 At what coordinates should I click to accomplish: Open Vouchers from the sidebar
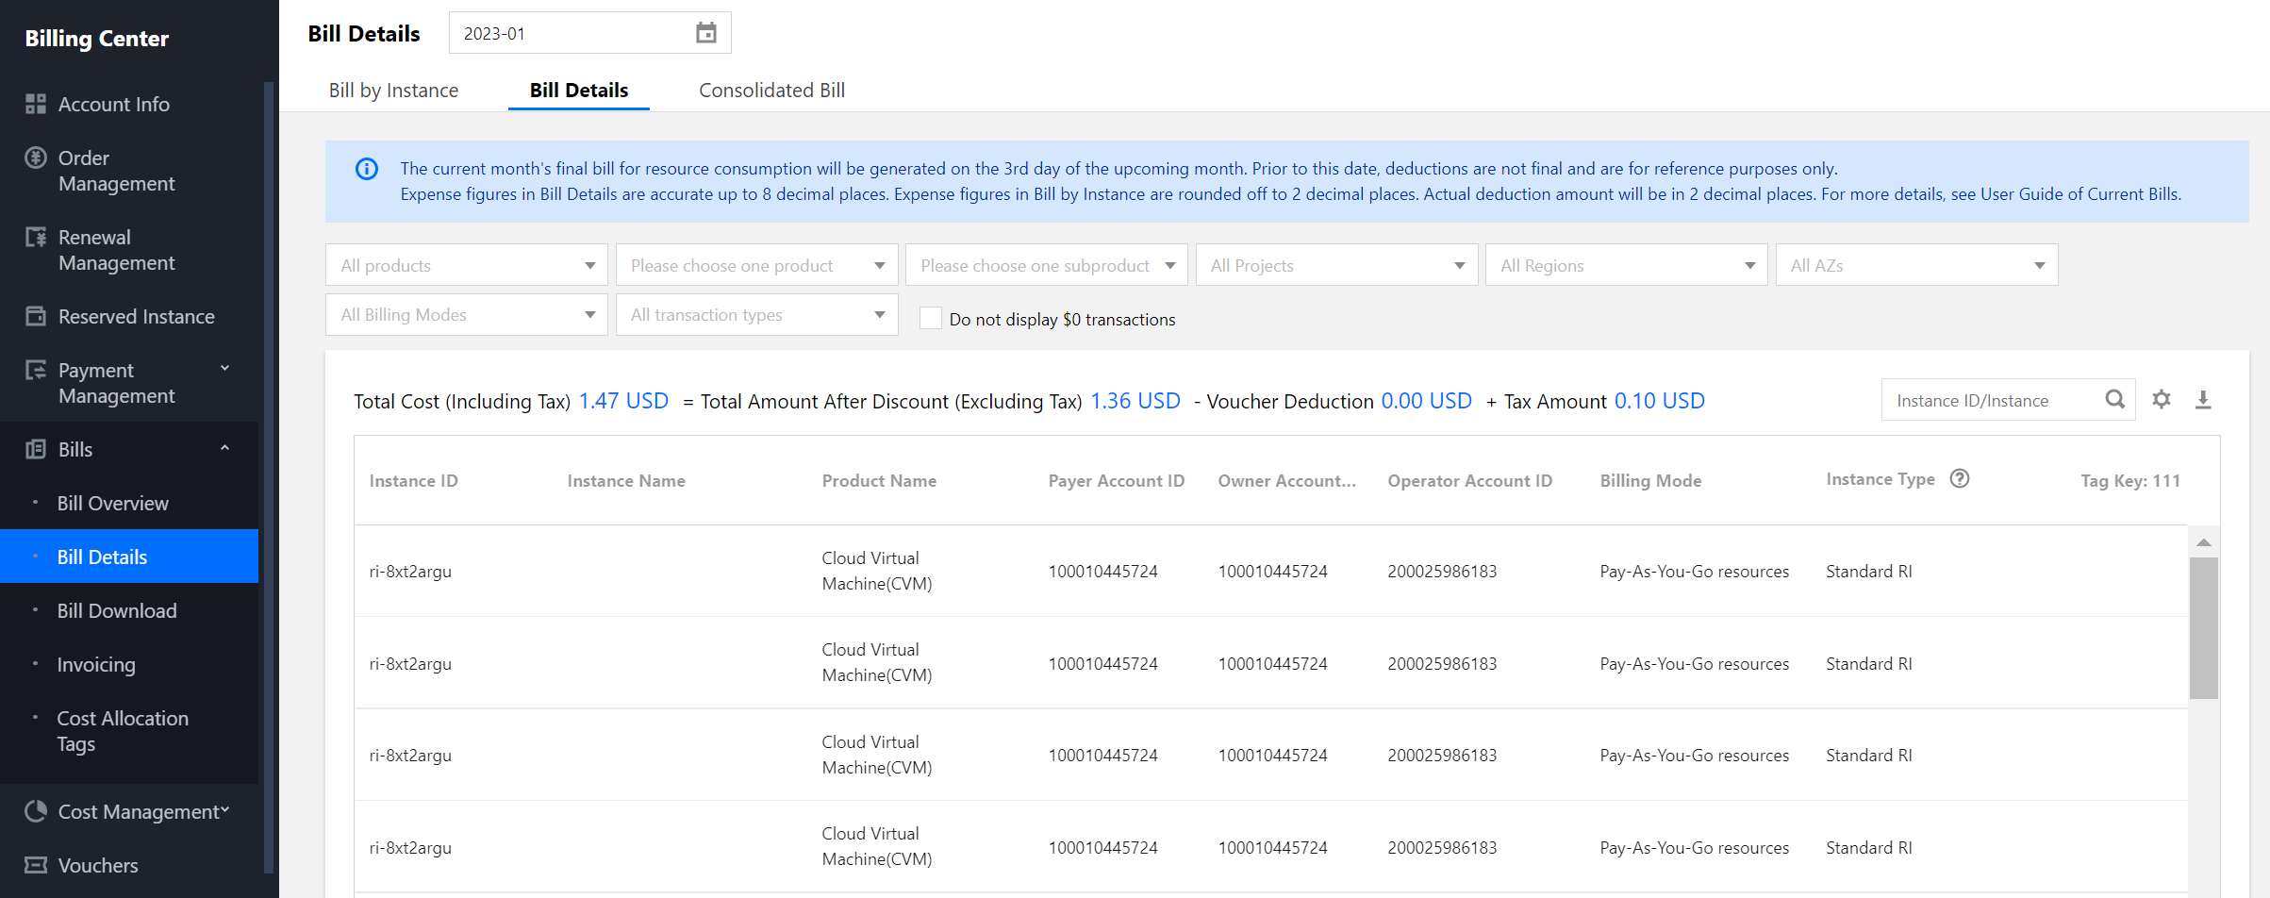coord(97,865)
